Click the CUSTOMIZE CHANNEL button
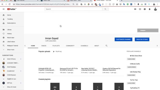Viewport: 160px width, 90px height. pos(123,39)
